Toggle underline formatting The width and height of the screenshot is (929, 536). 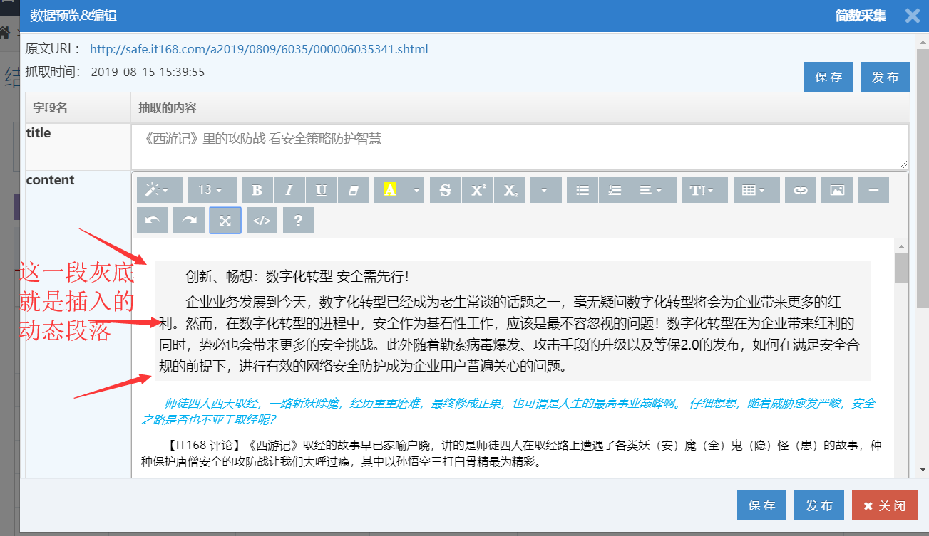(x=322, y=190)
